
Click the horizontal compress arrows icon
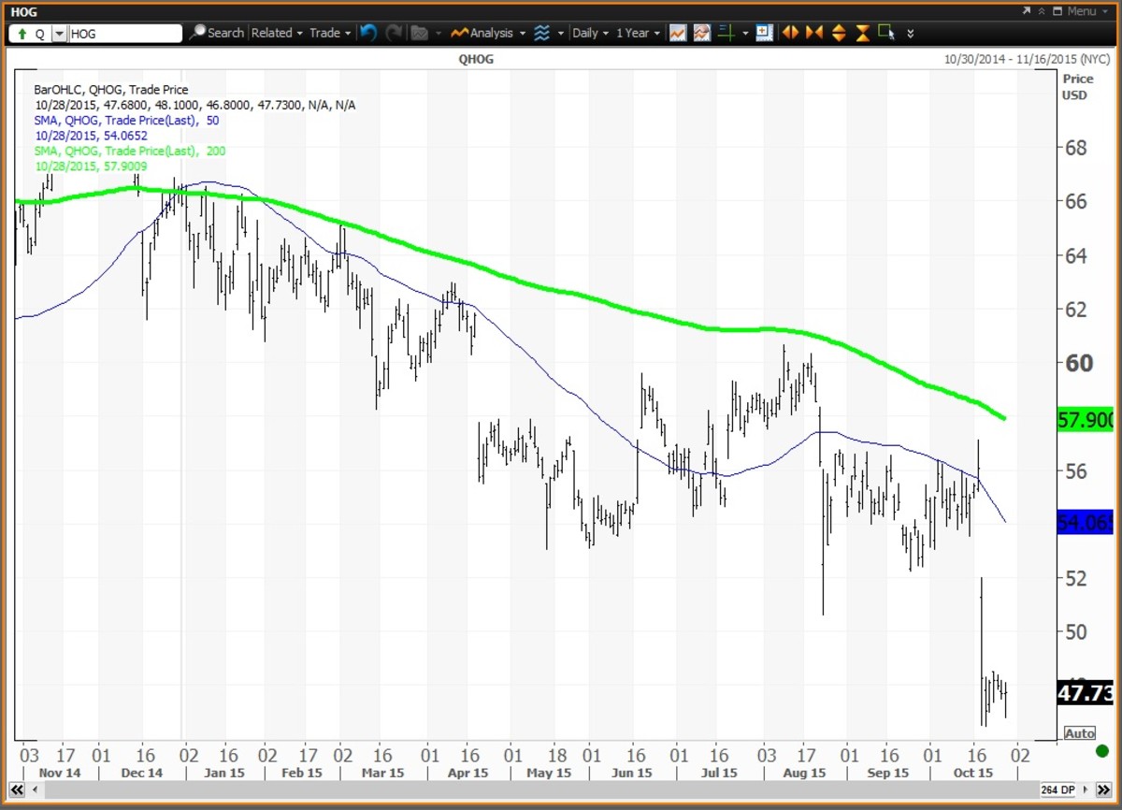814,33
